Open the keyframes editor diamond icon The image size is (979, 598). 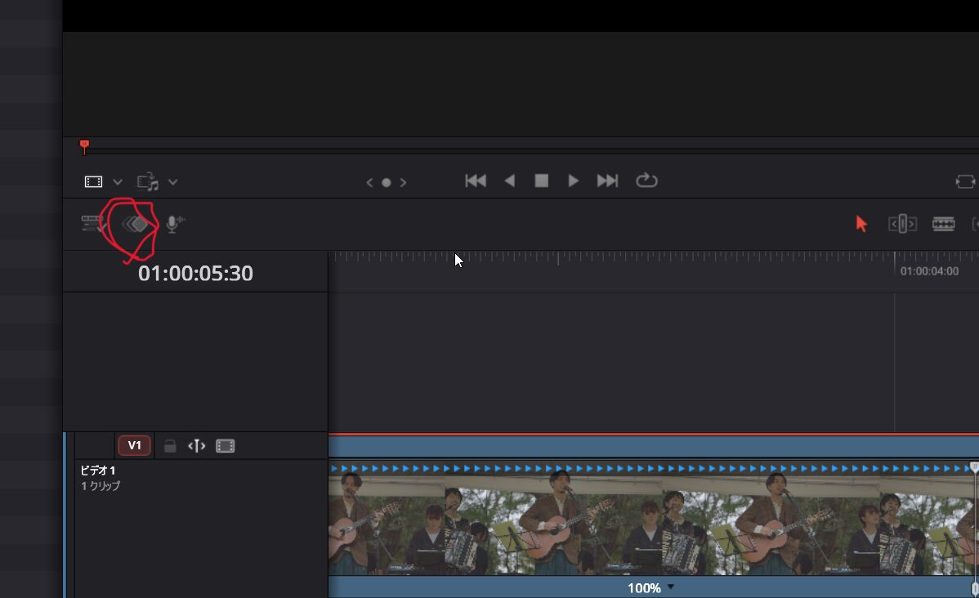[x=136, y=224]
